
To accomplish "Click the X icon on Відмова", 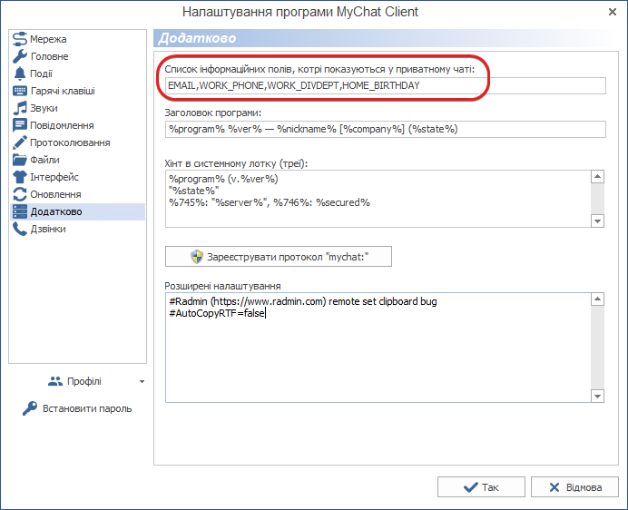I will click(554, 487).
